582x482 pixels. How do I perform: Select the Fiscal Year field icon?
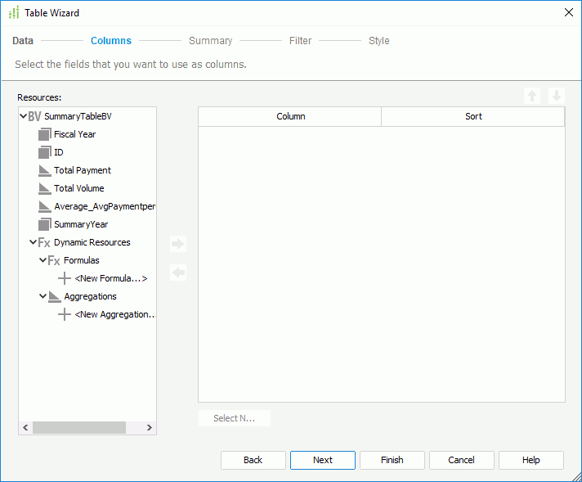(x=44, y=134)
